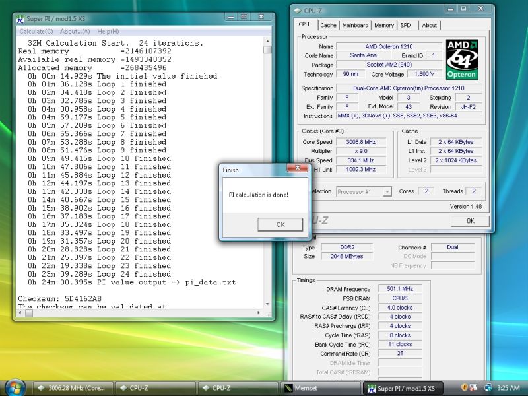528x396 pixels.
Task: Click the Multiplier value x 9.0
Action: [360, 151]
